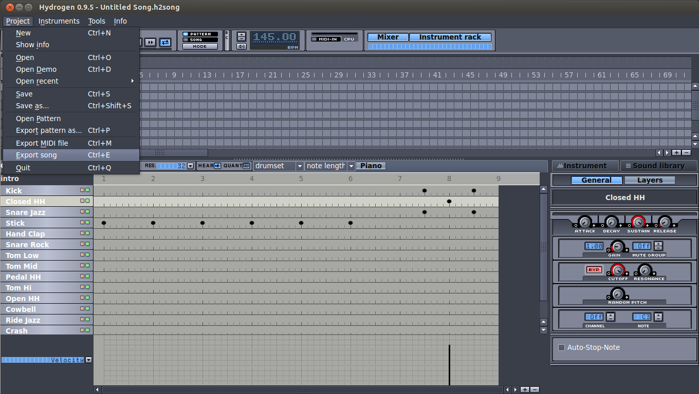Mute the Kick instrument
The image size is (699, 394).
click(x=82, y=190)
